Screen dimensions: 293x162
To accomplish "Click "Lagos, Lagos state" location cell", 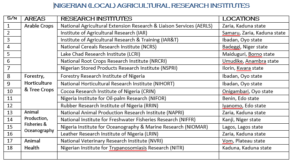I will tap(242, 127).
